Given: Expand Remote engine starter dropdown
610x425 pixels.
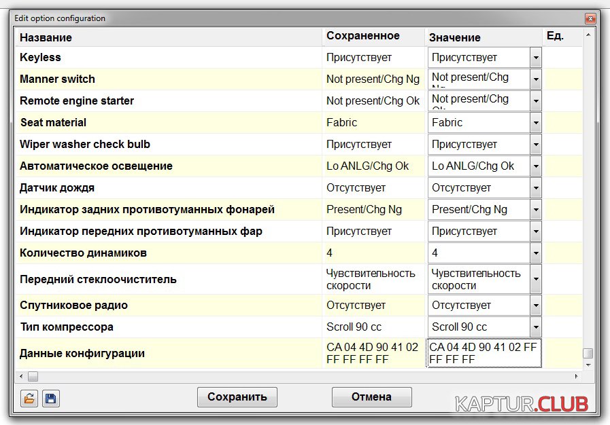Looking at the screenshot, I should 536,101.
